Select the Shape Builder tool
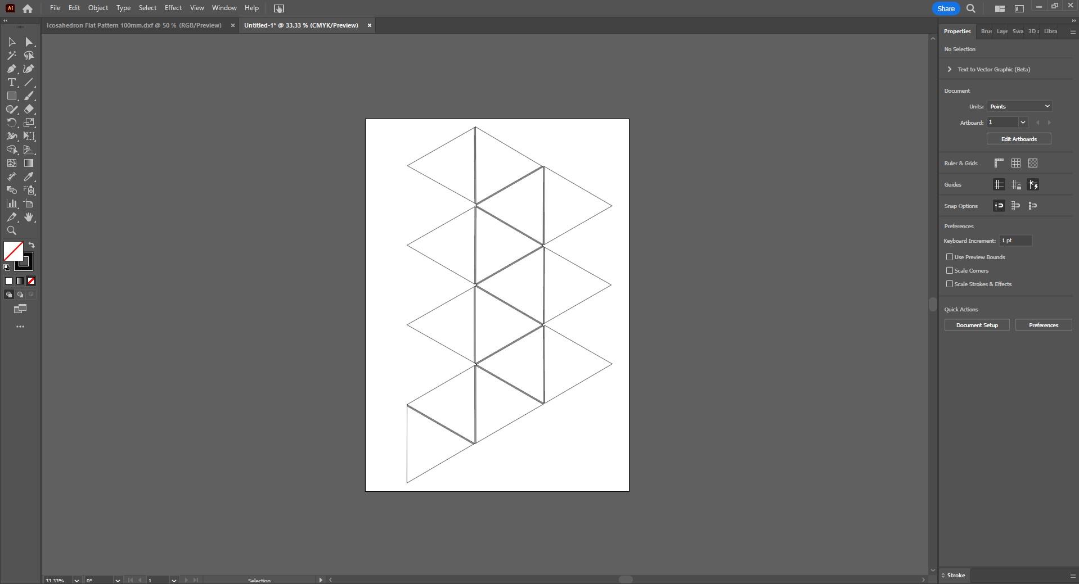 click(x=11, y=150)
